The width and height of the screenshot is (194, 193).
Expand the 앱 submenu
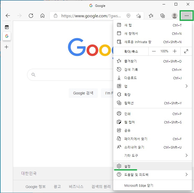(152, 86)
